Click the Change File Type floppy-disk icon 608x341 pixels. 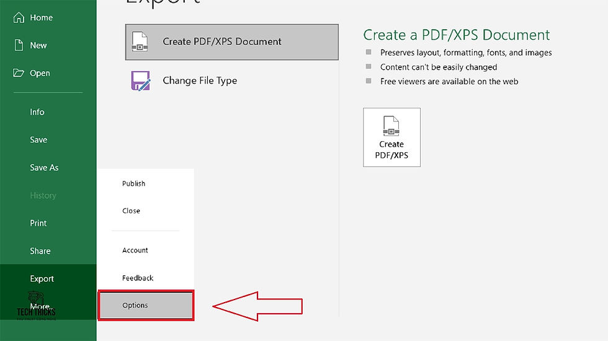[140, 80]
